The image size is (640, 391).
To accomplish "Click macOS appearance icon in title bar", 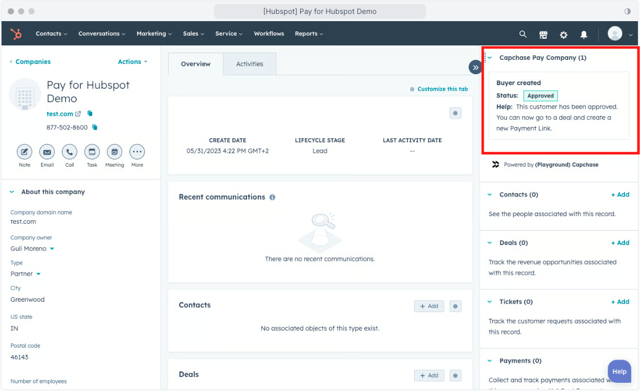I will 628,11.
